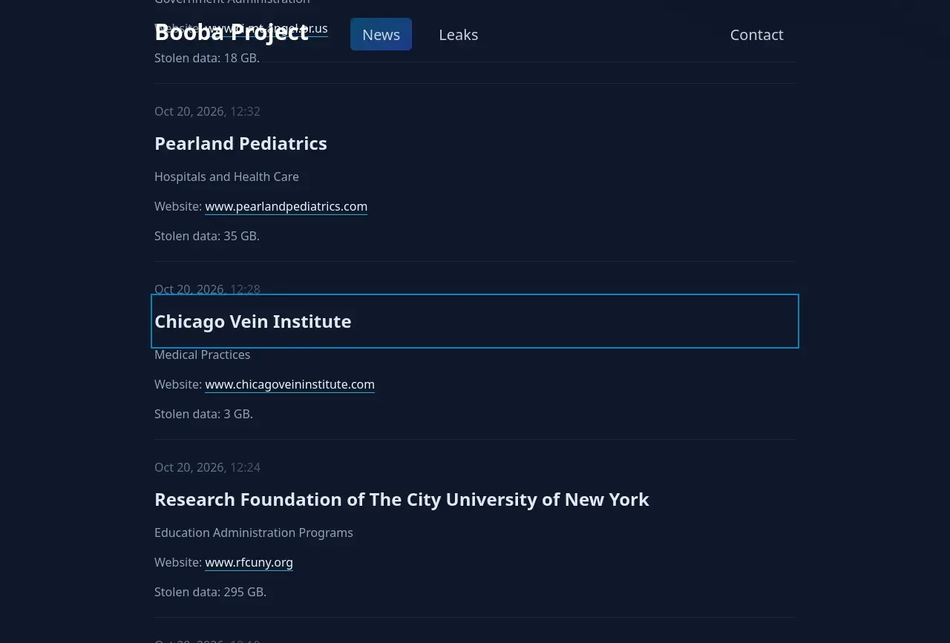The image size is (950, 643).
Task: Select the 'Stolen data: 295 GB' line
Action: coord(210,592)
